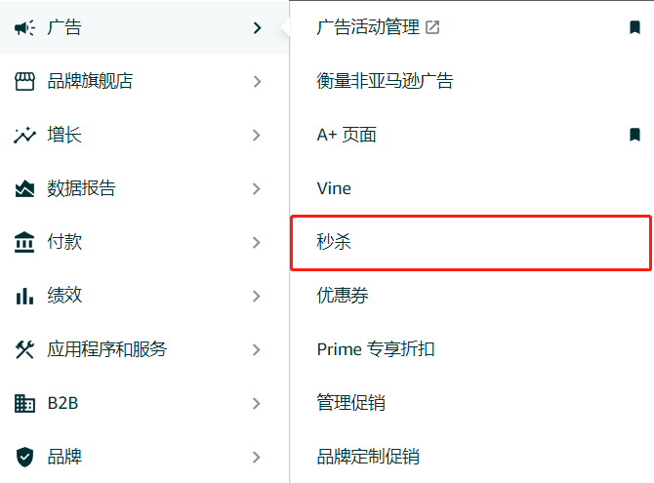Expand the 付款 submenu chevron

tap(257, 242)
